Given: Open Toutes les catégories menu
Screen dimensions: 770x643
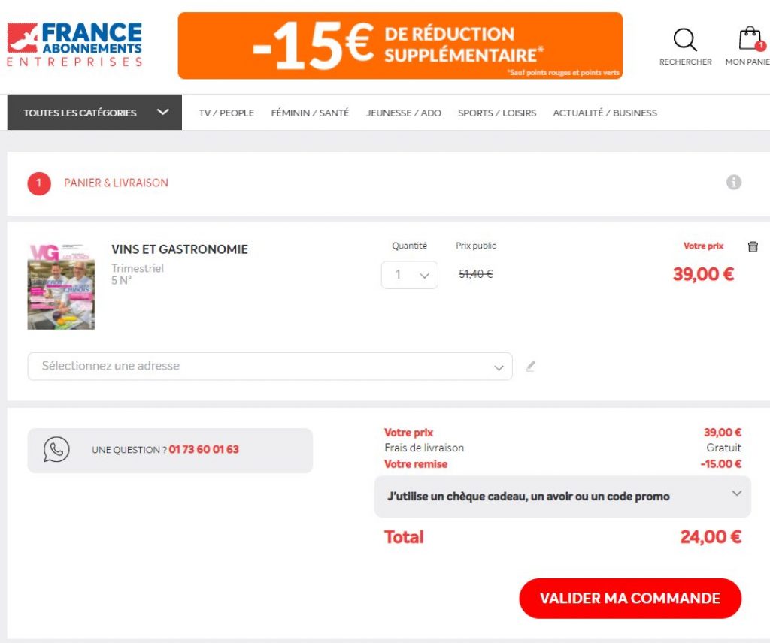Looking at the screenshot, I should click(x=95, y=113).
